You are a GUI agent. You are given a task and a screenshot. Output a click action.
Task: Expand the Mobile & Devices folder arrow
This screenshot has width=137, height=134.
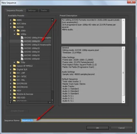pos(11,94)
